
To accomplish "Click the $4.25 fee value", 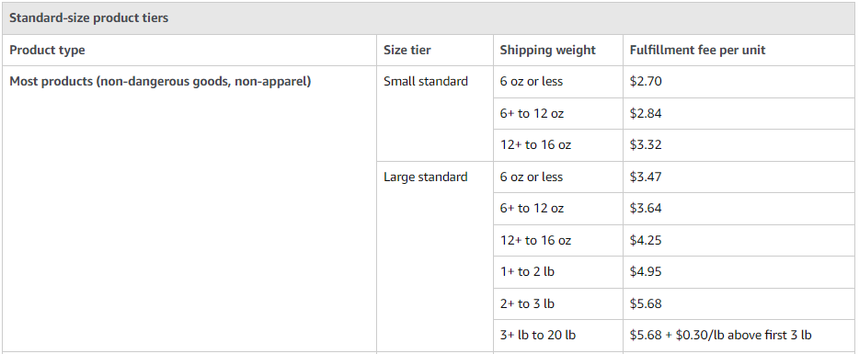I will tap(646, 241).
